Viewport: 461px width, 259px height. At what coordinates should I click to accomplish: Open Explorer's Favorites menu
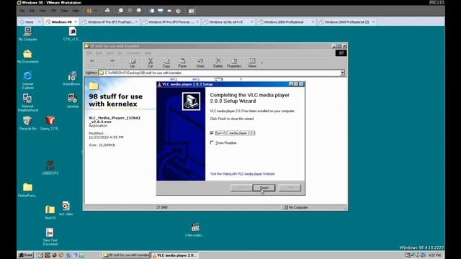tap(133, 53)
